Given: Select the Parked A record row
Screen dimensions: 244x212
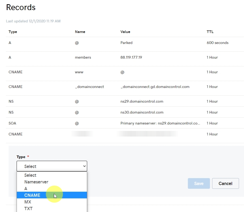Looking at the screenshot, I should point(107,43).
